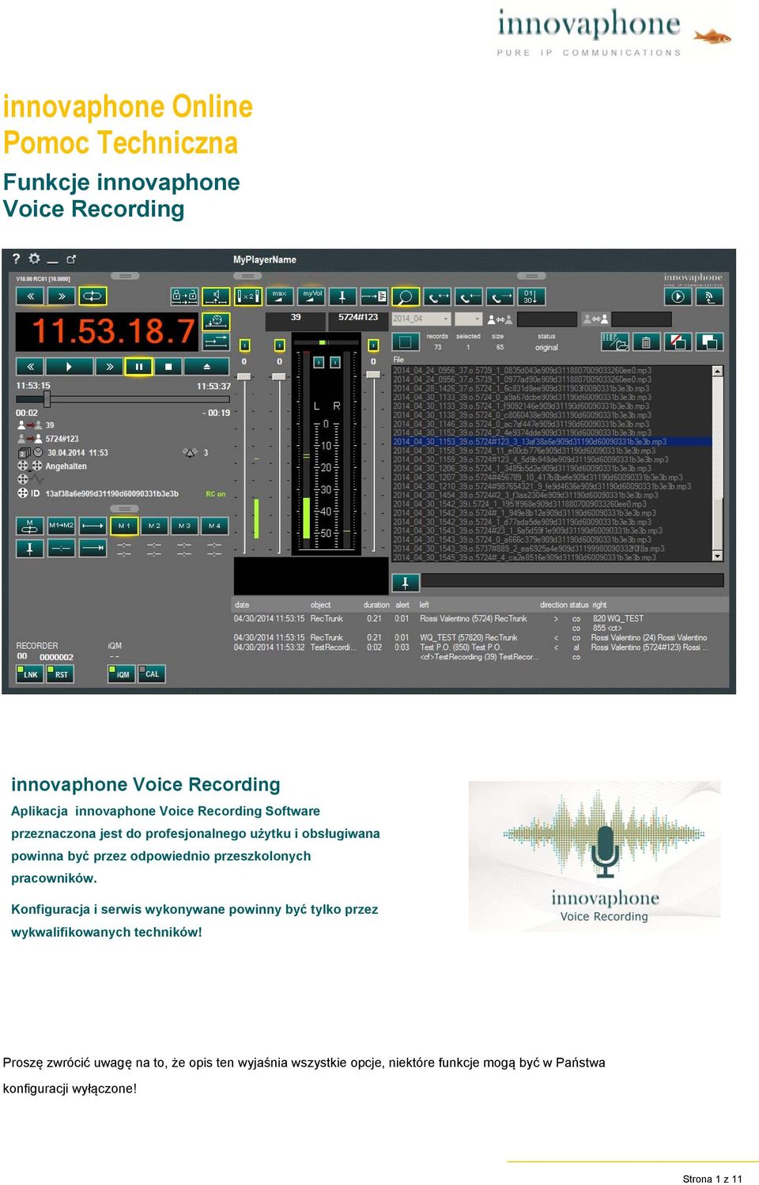This screenshot has height=1185, width=759.
Task: Click the speaker volume button
Action: (x=216, y=296)
